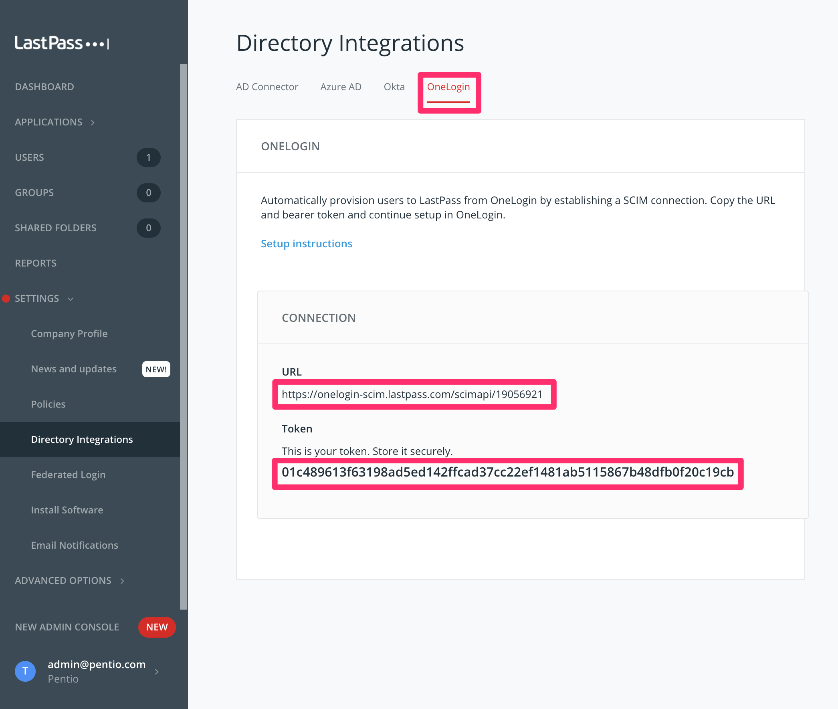The image size is (838, 709).
Task: Click the Pentio company name
Action: [63, 679]
